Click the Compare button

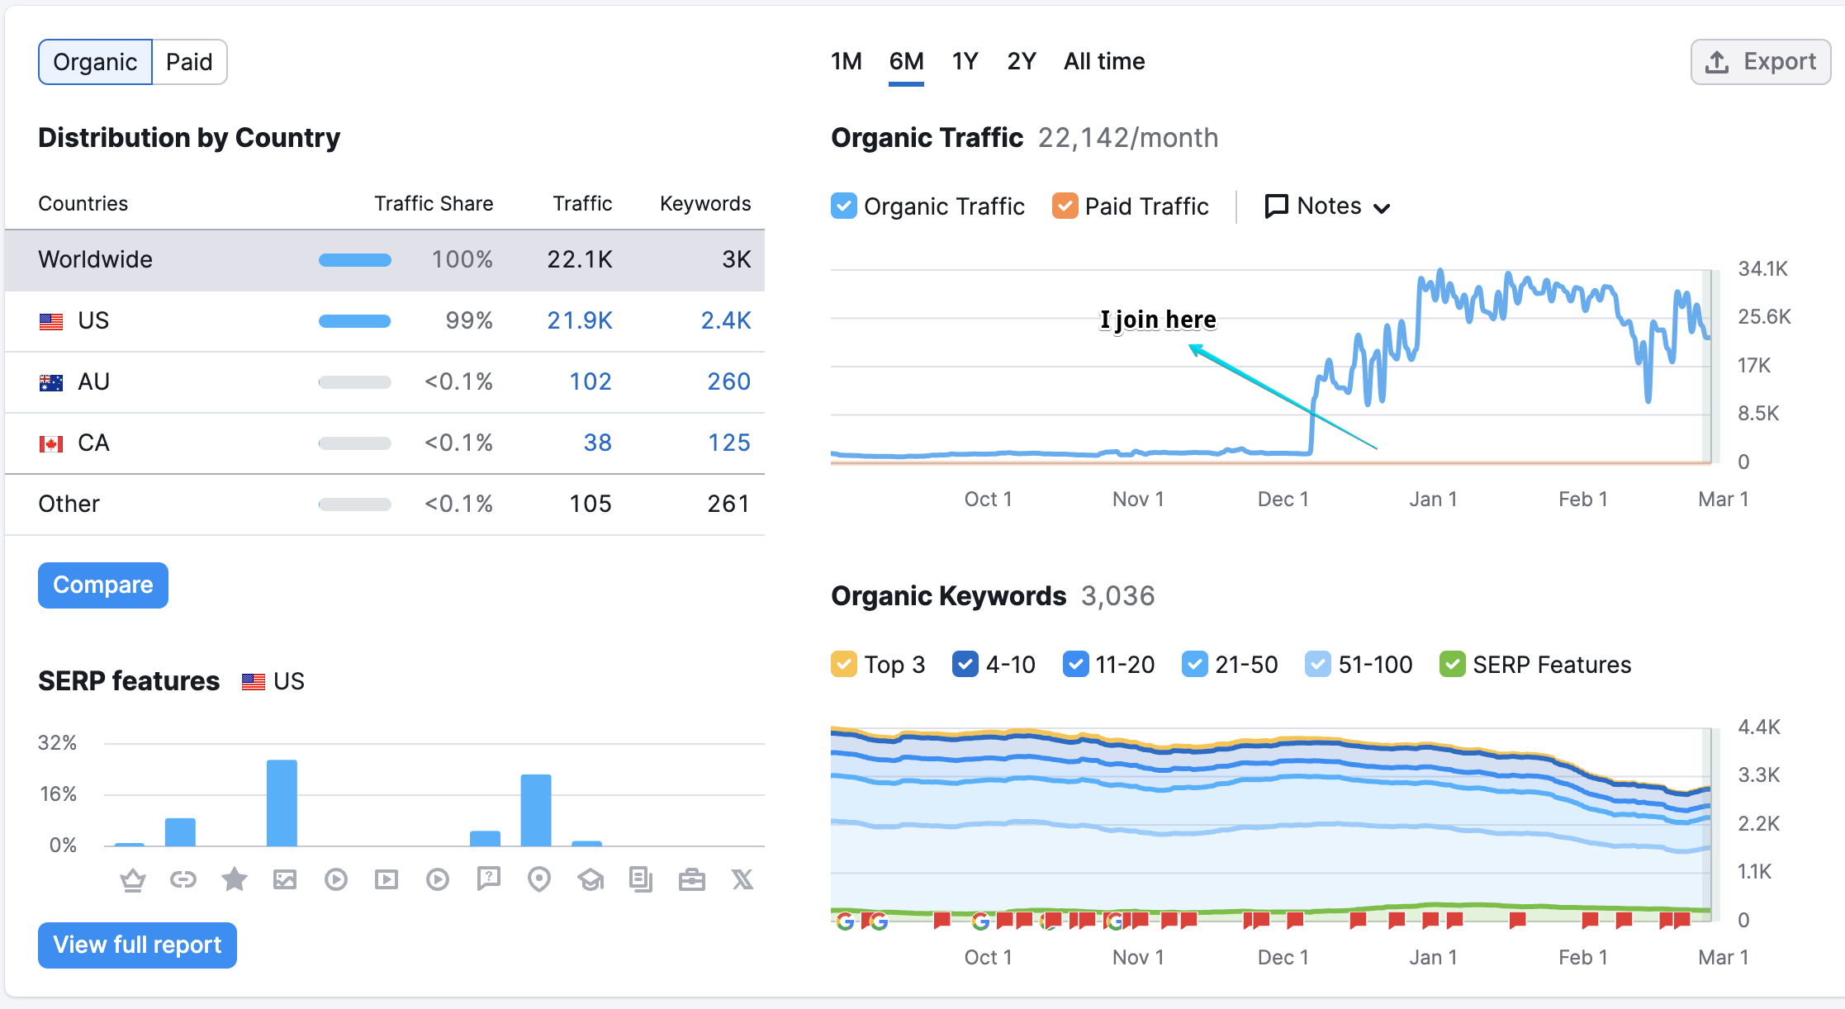coord(103,585)
